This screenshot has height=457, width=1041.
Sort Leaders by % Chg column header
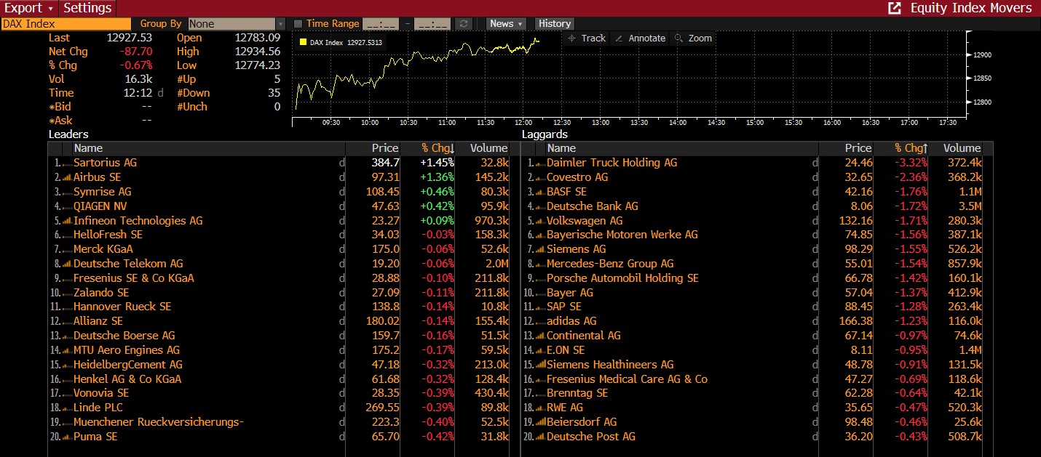point(438,148)
